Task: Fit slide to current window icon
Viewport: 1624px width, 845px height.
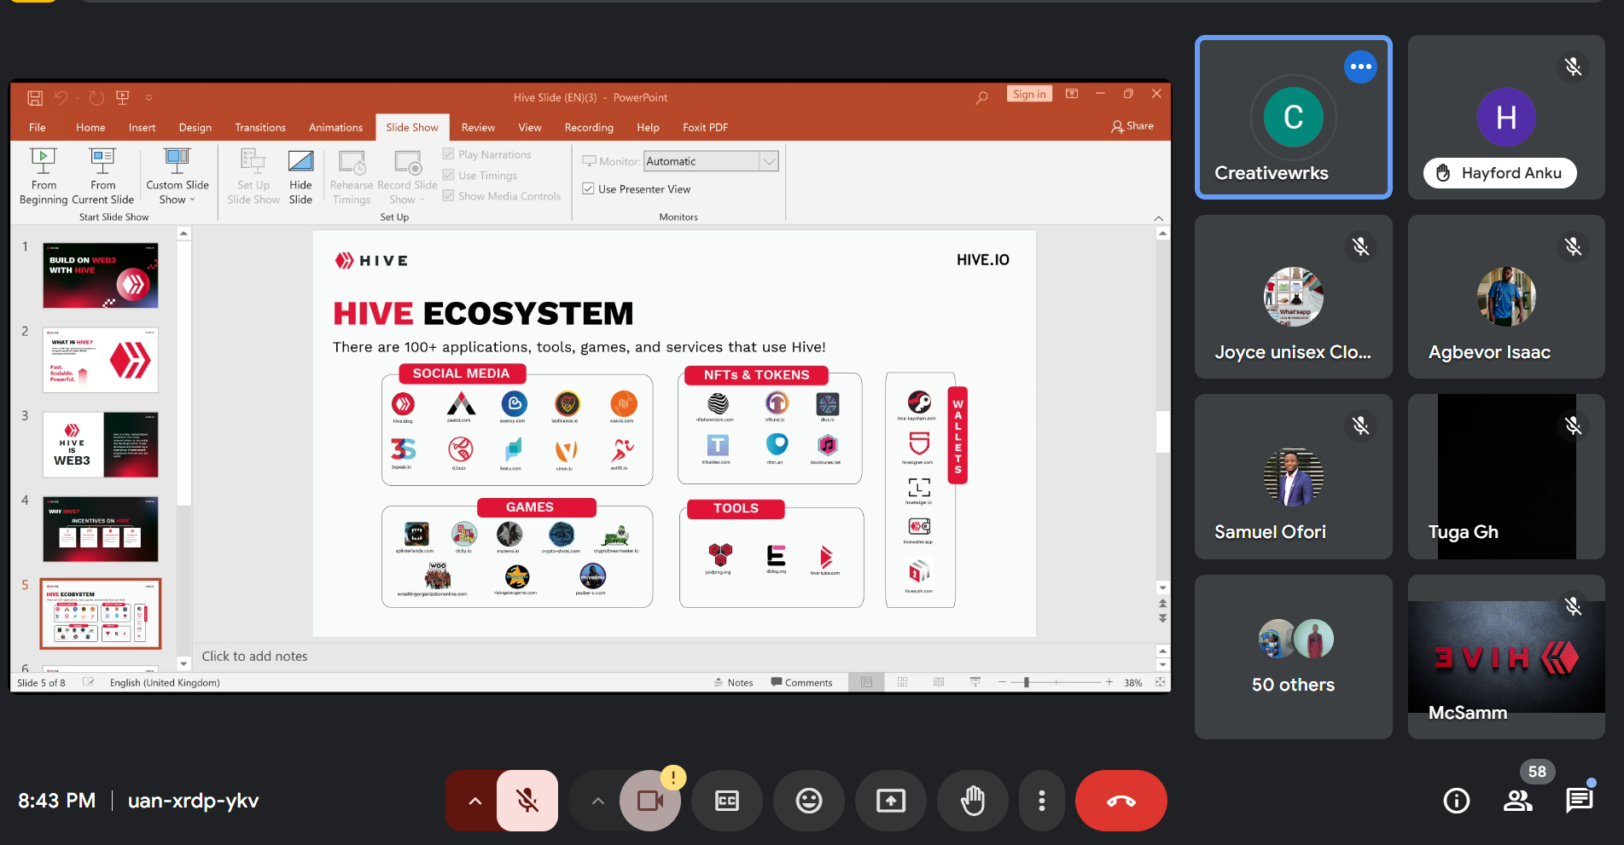Action: coord(1160,682)
